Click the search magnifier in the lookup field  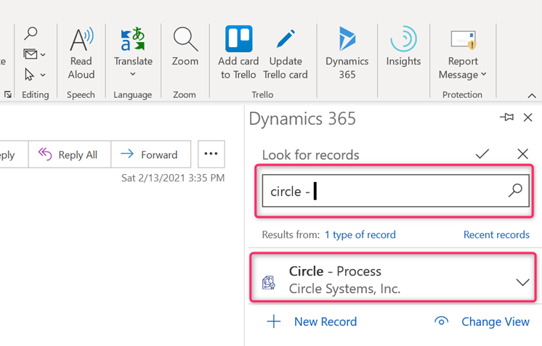(x=515, y=190)
